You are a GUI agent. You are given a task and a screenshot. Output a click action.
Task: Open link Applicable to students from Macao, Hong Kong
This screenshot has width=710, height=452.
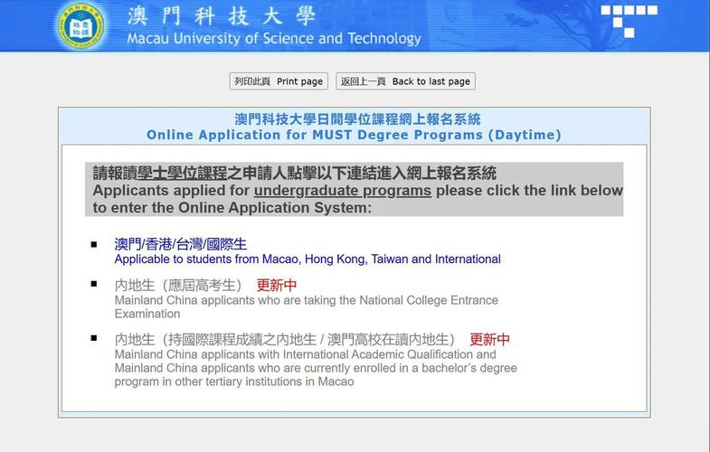[x=308, y=259]
